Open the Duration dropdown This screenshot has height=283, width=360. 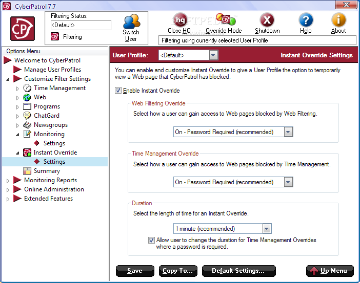(267, 229)
